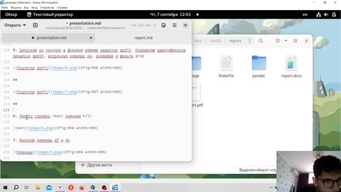
Task: Select the presentation.md tab
Action: pos(48,38)
